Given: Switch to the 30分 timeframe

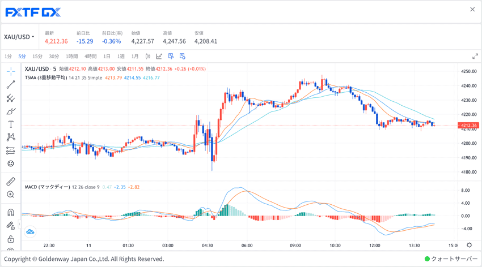Looking at the screenshot, I should [54, 57].
